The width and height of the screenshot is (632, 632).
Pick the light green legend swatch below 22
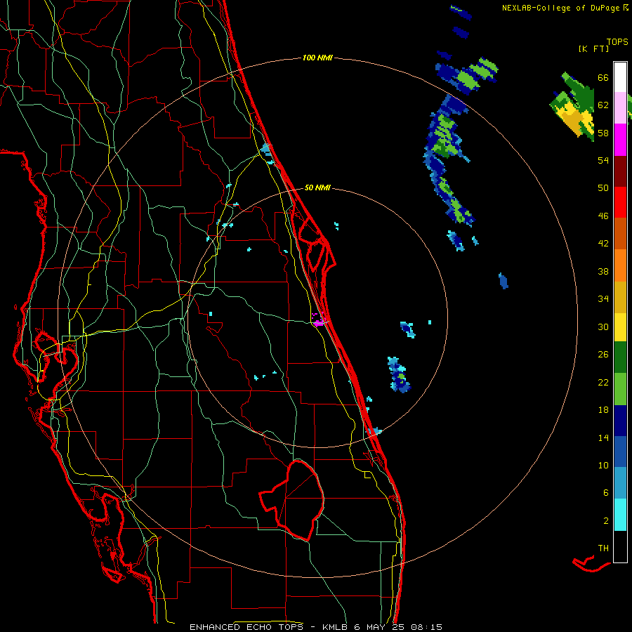620,389
